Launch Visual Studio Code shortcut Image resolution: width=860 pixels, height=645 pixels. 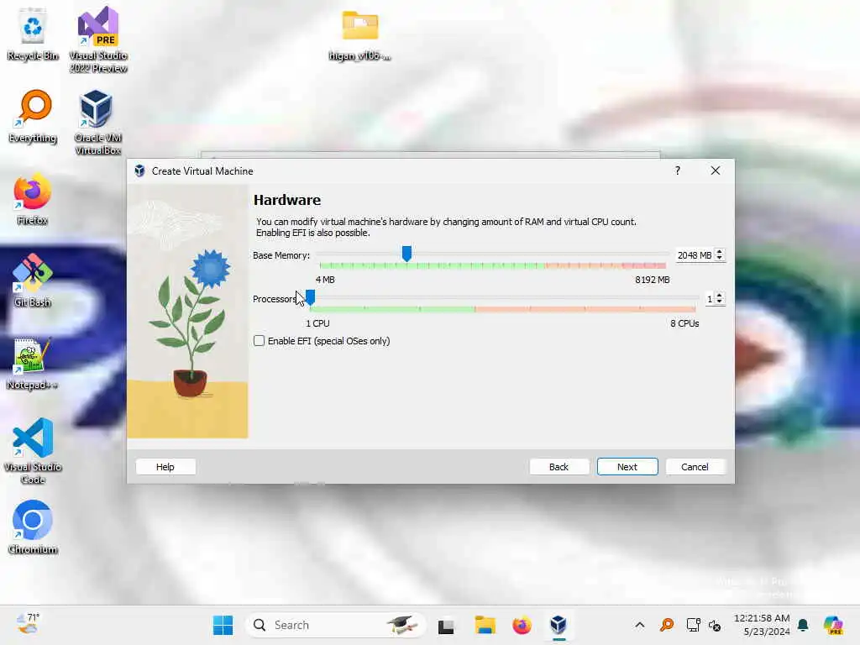point(33,451)
